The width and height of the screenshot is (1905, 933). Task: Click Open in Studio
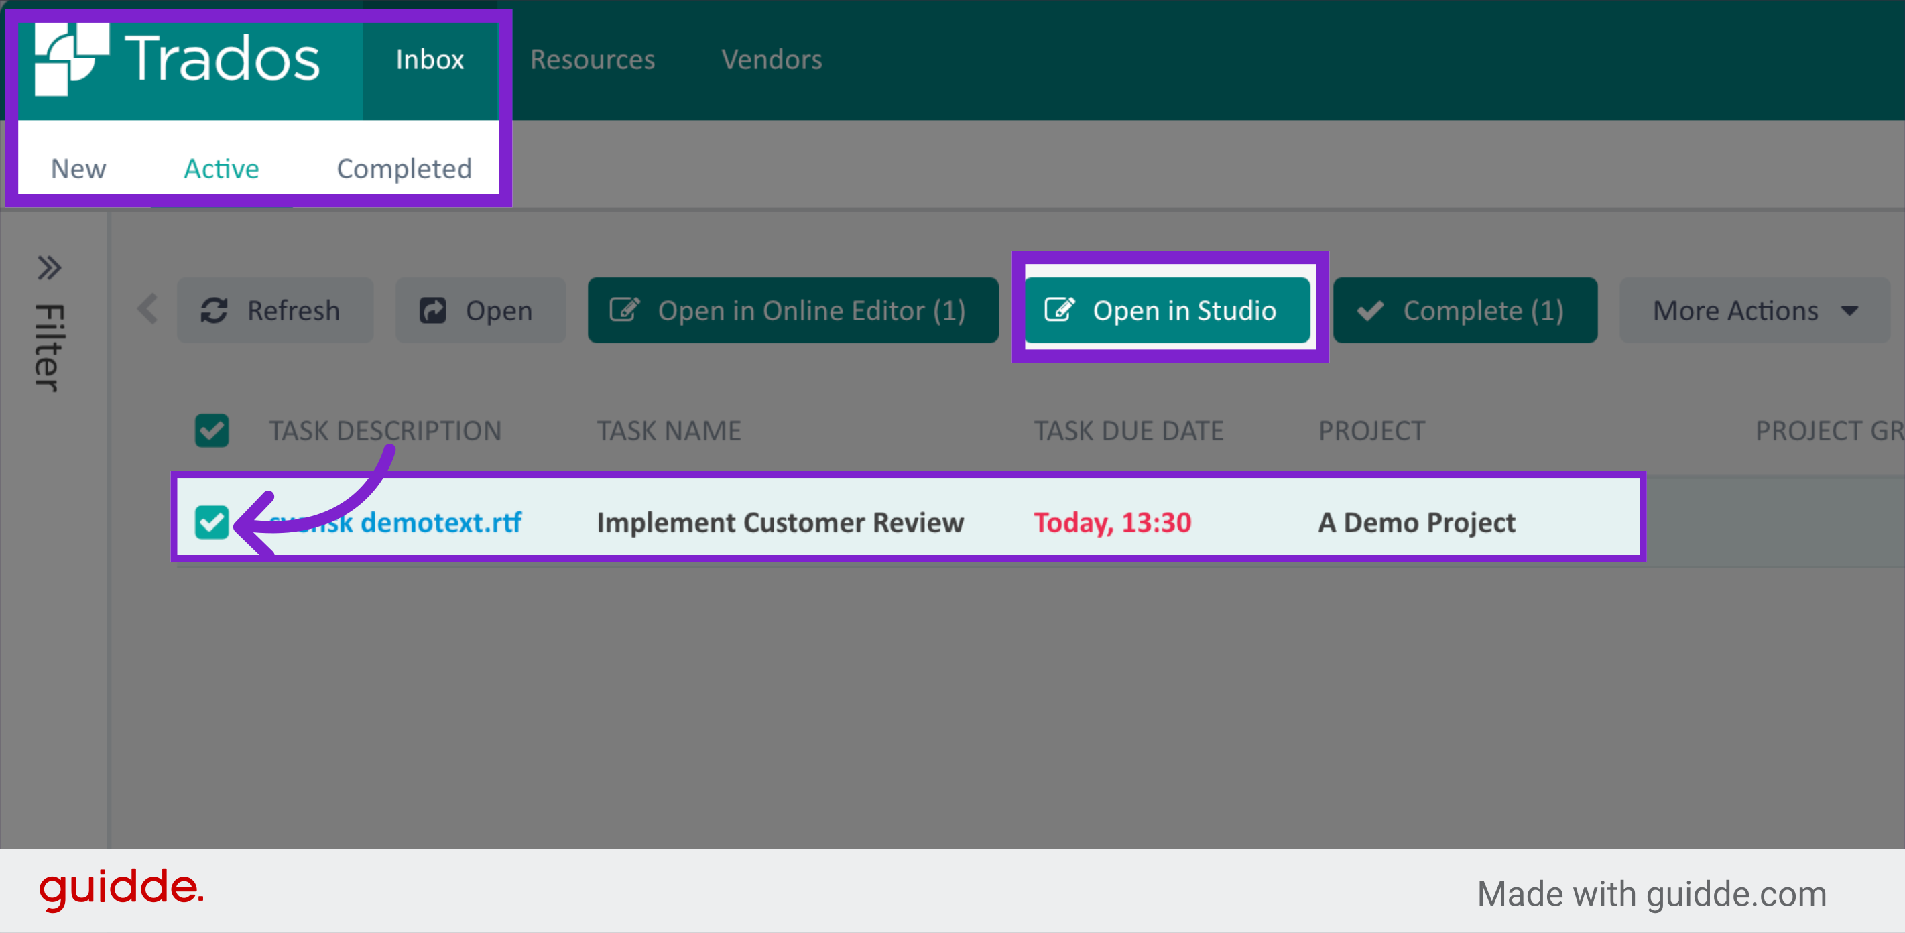(x=1167, y=310)
